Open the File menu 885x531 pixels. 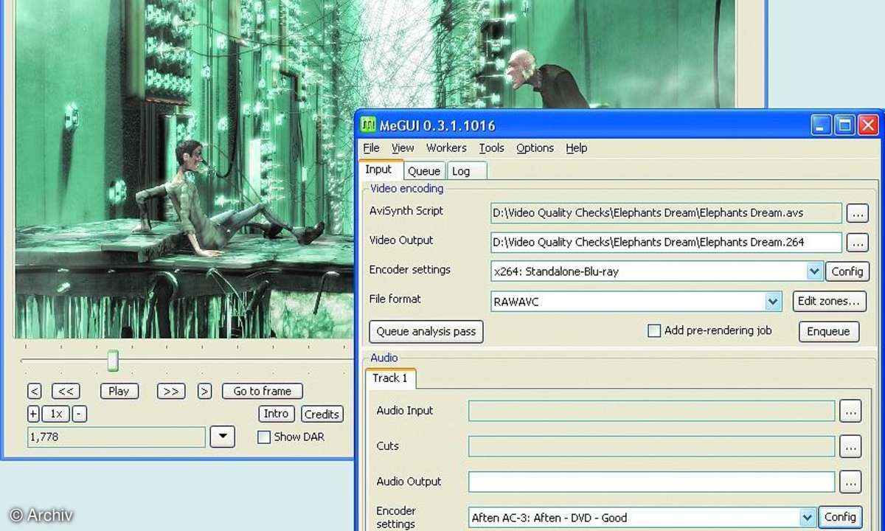(371, 148)
